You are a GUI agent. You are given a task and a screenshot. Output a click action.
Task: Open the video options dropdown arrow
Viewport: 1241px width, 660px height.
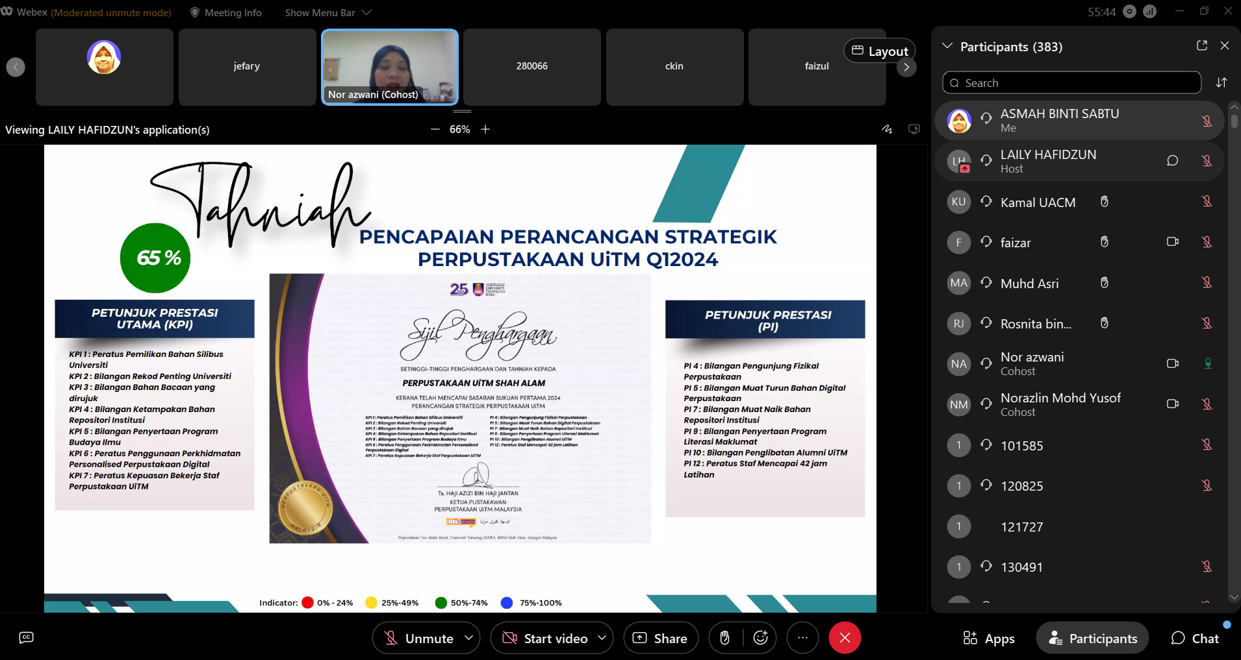click(x=602, y=638)
